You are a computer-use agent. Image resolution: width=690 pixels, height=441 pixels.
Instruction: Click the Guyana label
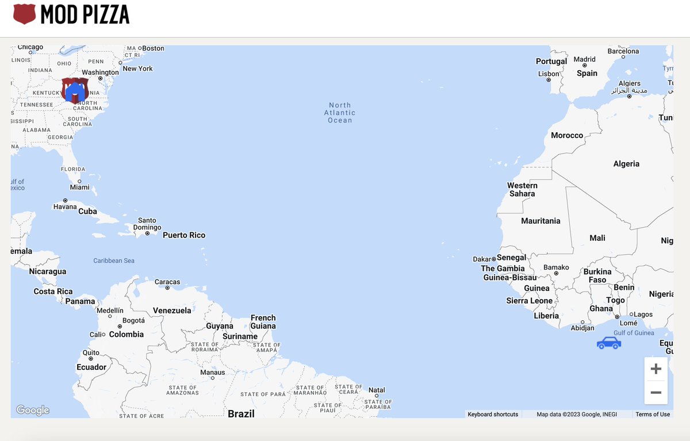[x=220, y=326]
